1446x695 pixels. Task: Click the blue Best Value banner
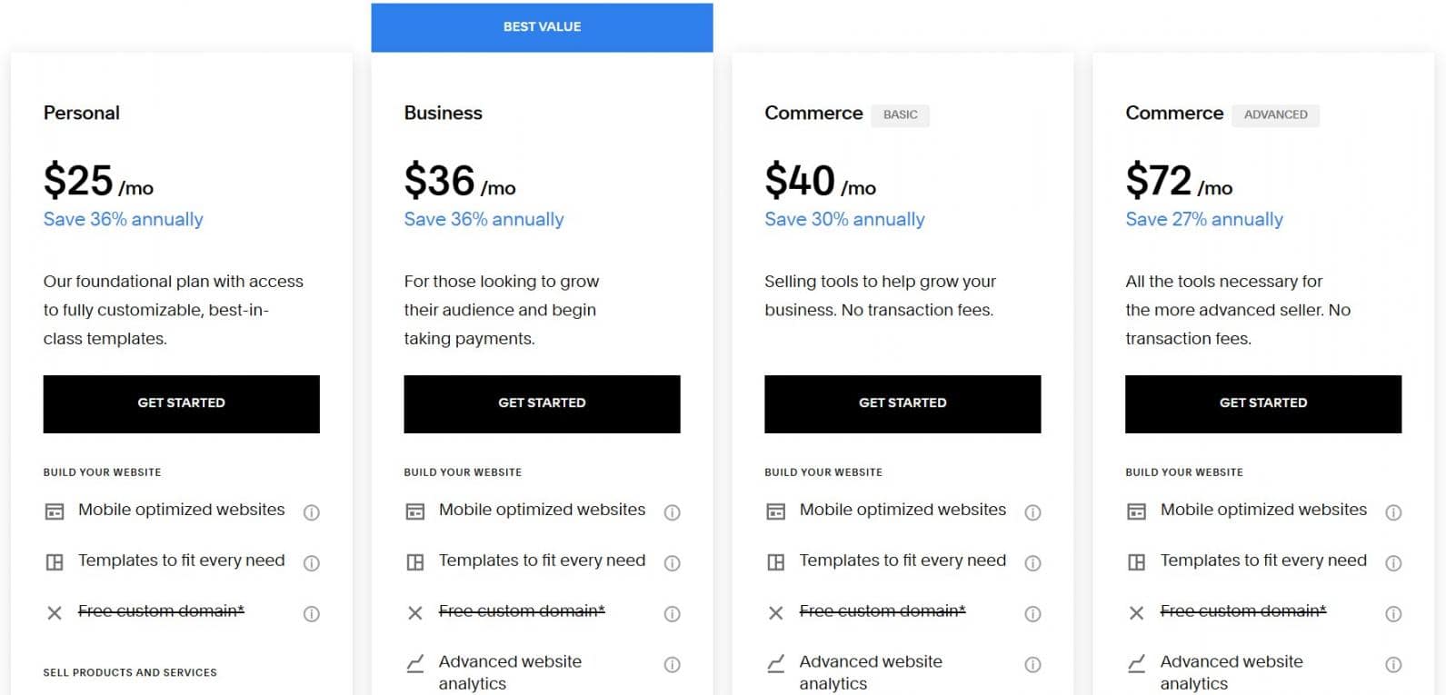542,27
